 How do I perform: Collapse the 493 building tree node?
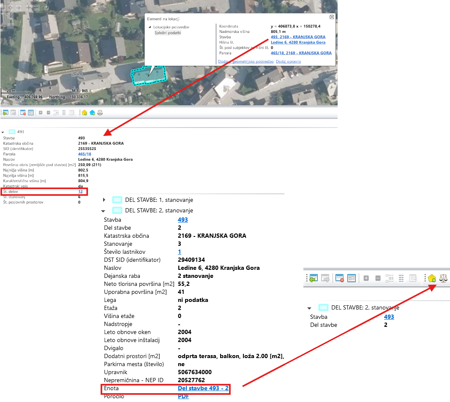[3, 132]
